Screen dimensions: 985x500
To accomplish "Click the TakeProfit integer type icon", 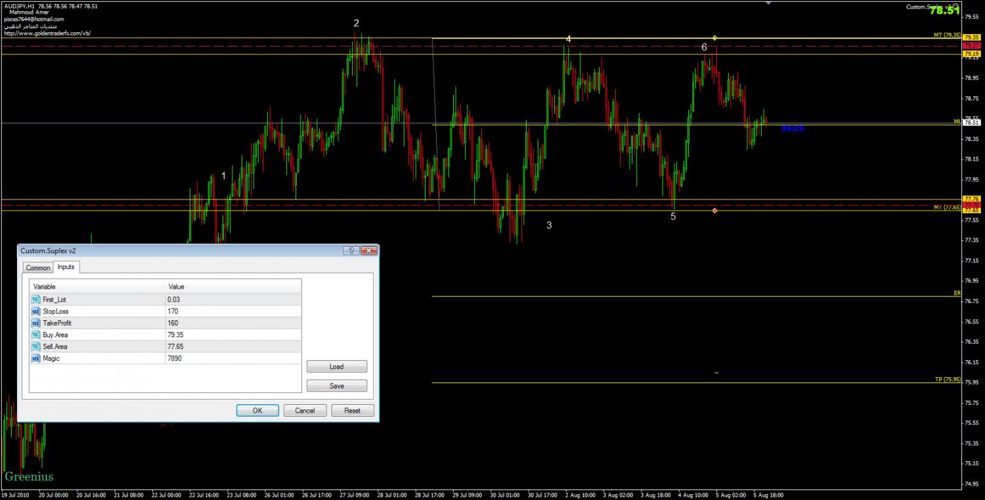I will coord(35,323).
